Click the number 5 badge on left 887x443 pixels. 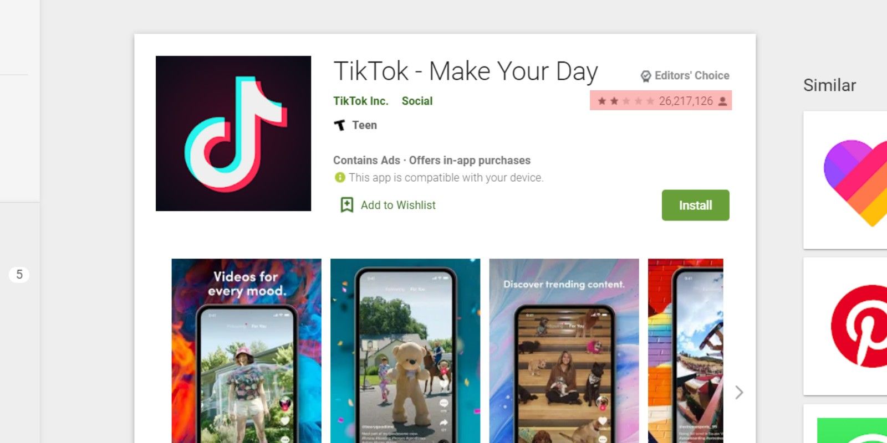(x=19, y=275)
